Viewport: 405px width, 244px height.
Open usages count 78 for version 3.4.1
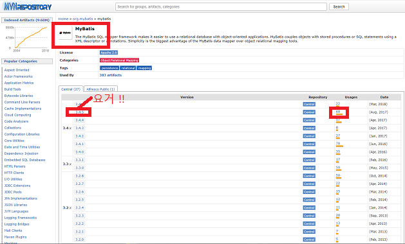click(338, 144)
